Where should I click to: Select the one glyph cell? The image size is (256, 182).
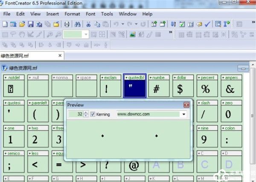click(14, 136)
